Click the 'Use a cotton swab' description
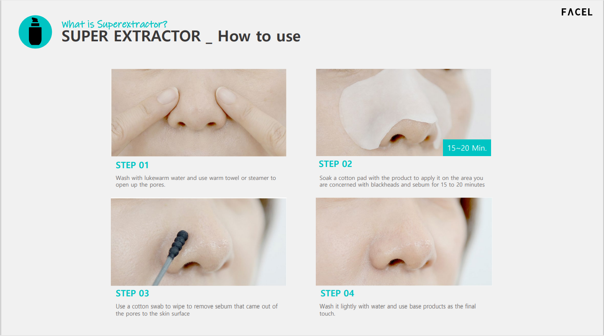This screenshot has height=336, width=604. coord(197,310)
